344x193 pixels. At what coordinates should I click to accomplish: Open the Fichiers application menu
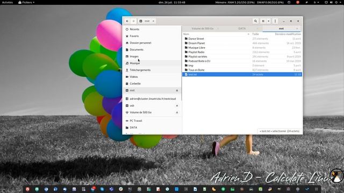click(x=26, y=2)
